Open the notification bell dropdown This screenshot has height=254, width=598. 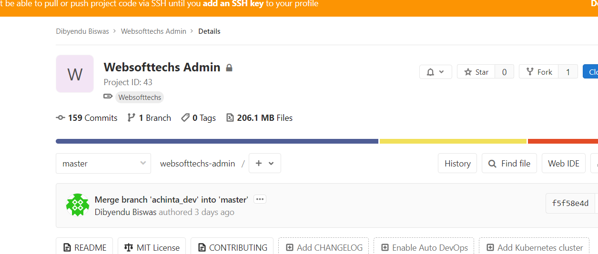(x=436, y=72)
